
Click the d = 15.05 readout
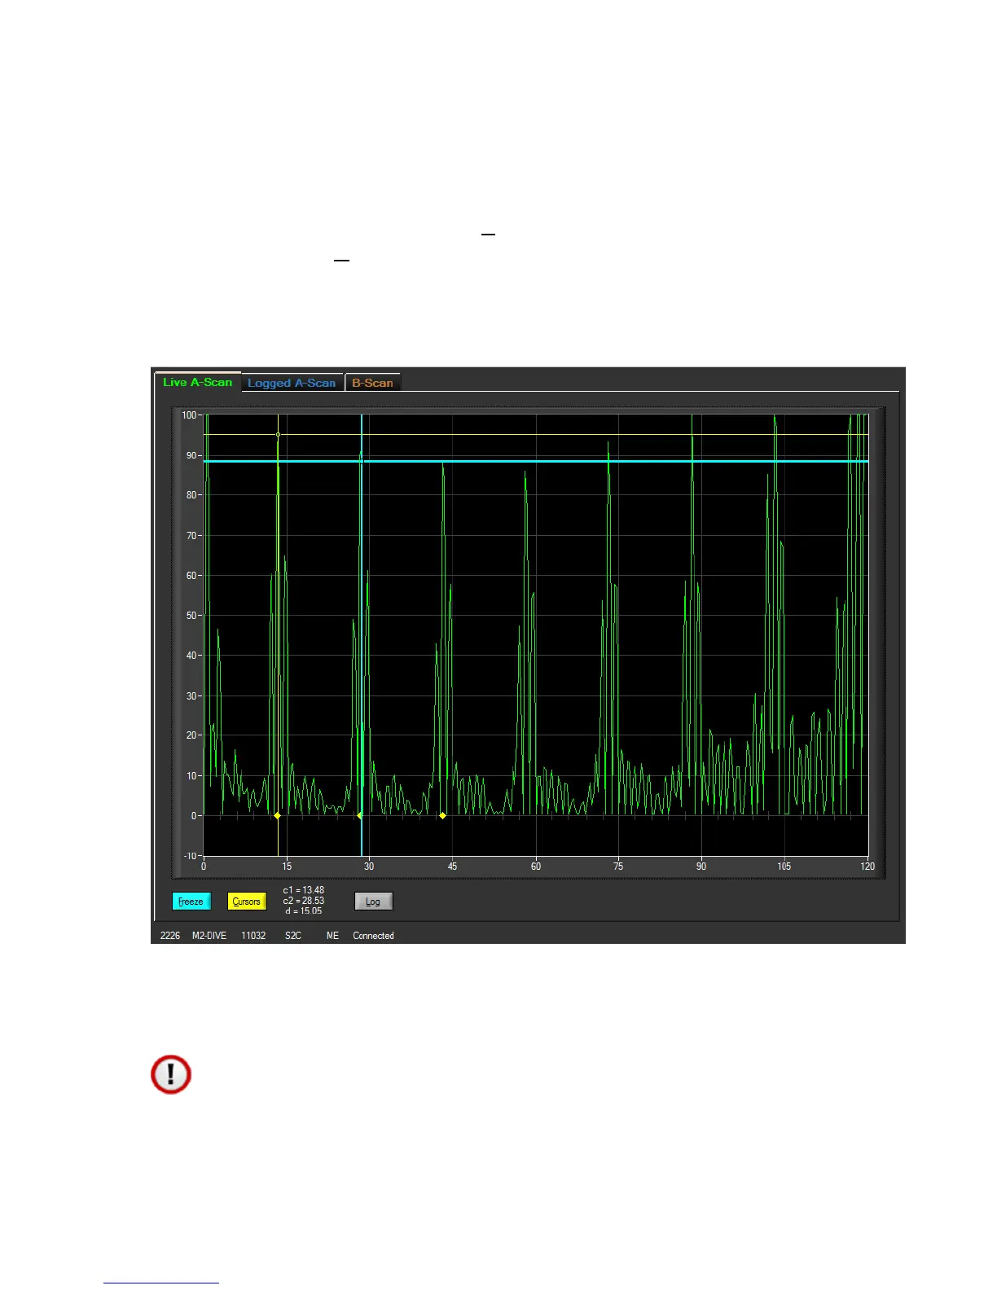304,910
